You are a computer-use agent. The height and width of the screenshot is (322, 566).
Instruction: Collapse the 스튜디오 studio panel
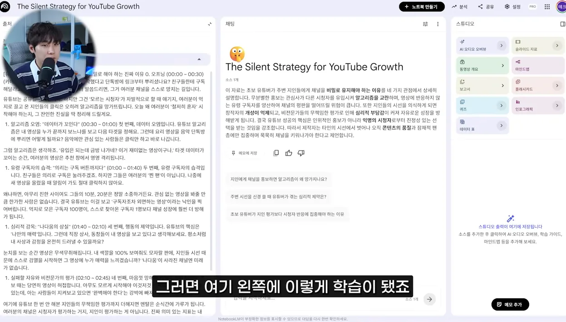pyautogui.click(x=562, y=24)
